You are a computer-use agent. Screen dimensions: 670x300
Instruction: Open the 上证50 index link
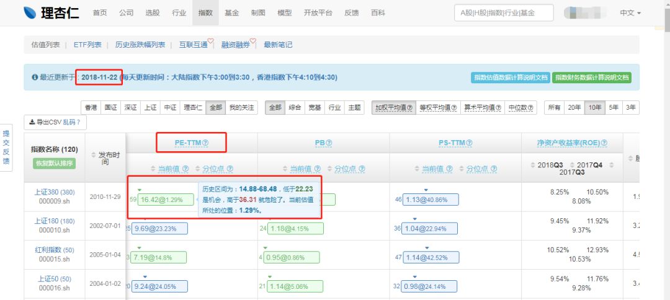click(54, 279)
